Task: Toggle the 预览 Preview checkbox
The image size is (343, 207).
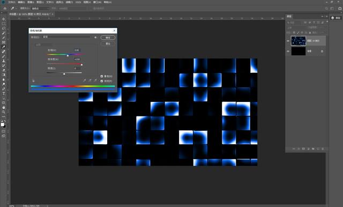Action: click(x=102, y=81)
